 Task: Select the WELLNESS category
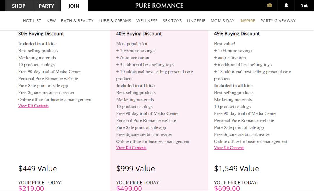[147, 20]
